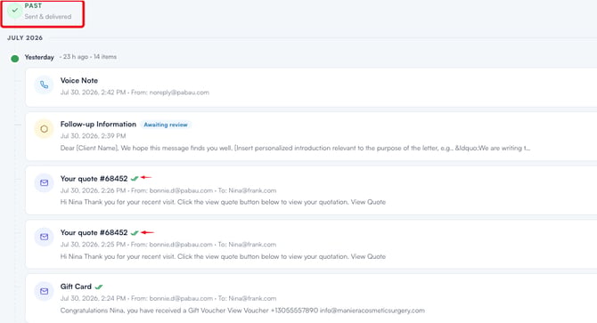Select the PAST Sent & delivered filter
597x323 pixels.
coord(42,13)
